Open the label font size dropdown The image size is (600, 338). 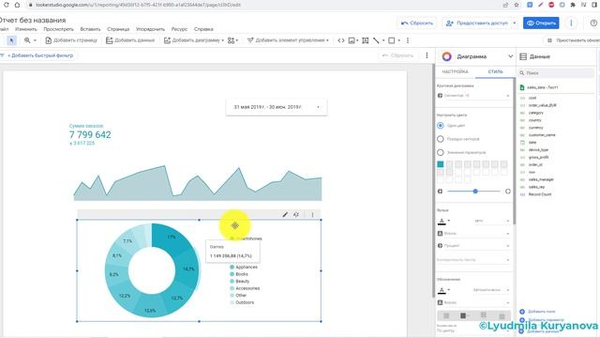[491, 221]
